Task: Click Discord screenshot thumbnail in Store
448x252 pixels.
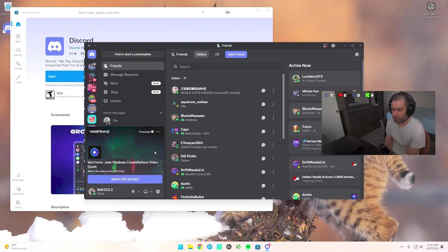Action: coord(68,160)
